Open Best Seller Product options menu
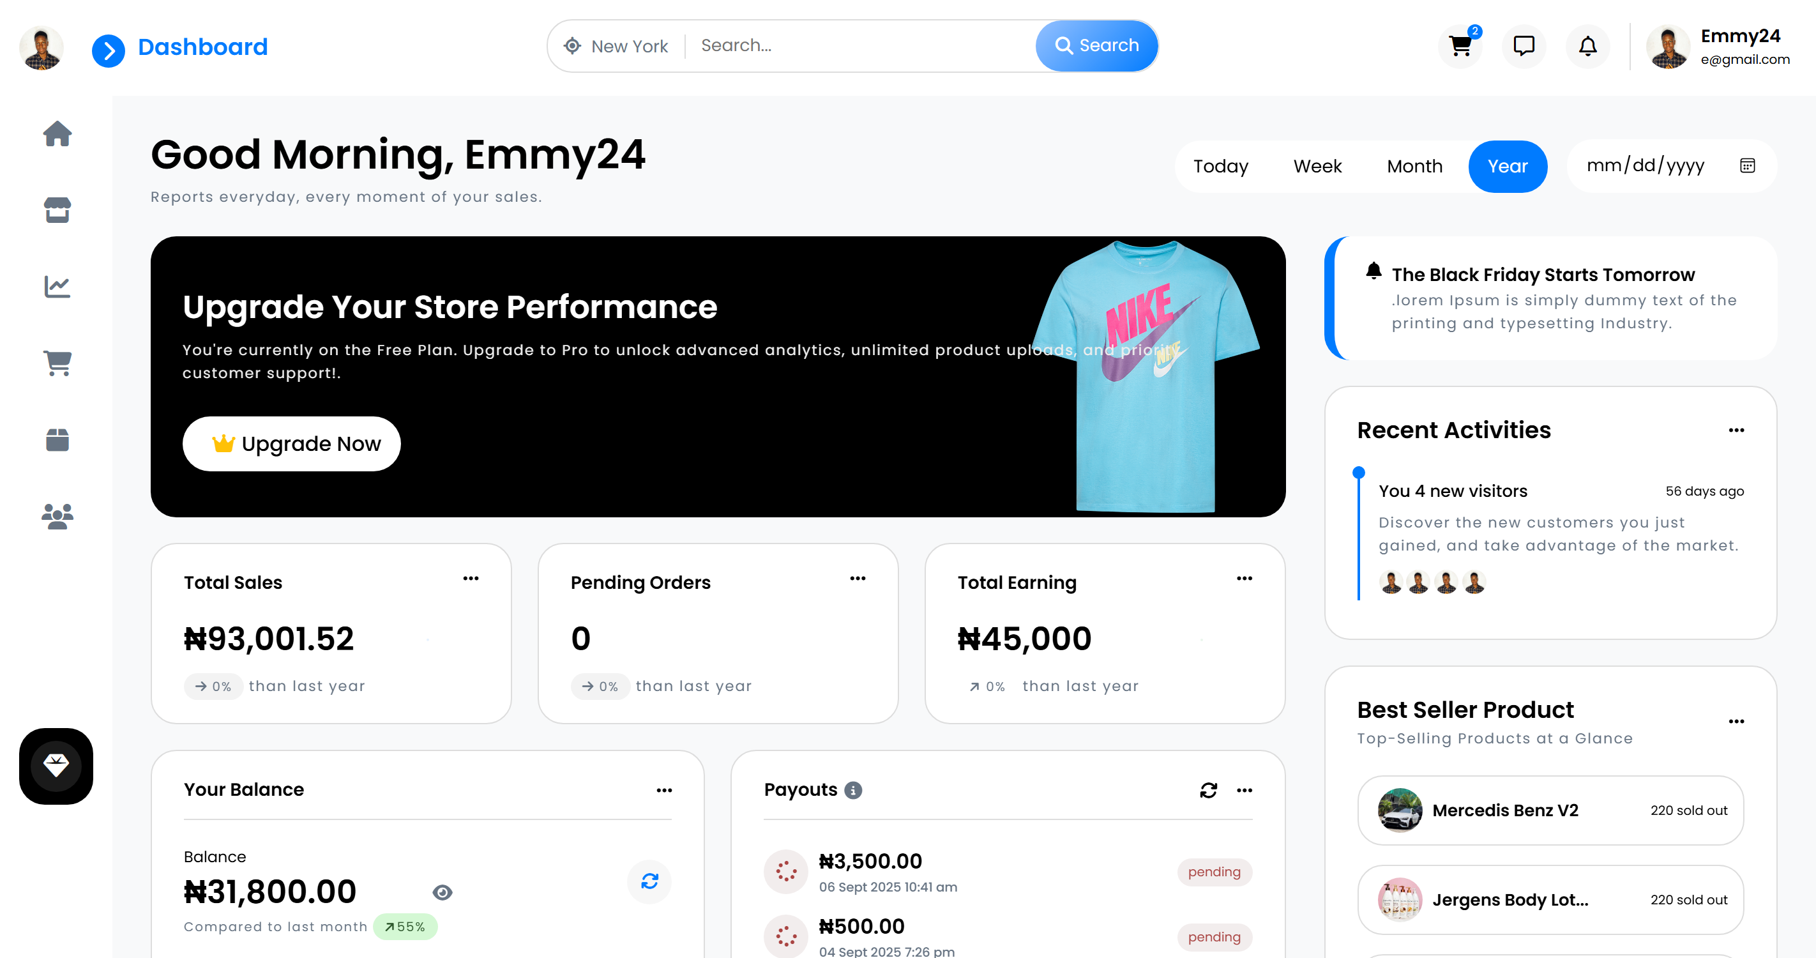Viewport: 1816px width, 958px height. 1736,720
